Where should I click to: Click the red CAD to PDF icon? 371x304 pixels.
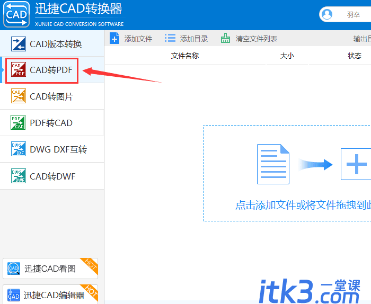tap(19, 70)
